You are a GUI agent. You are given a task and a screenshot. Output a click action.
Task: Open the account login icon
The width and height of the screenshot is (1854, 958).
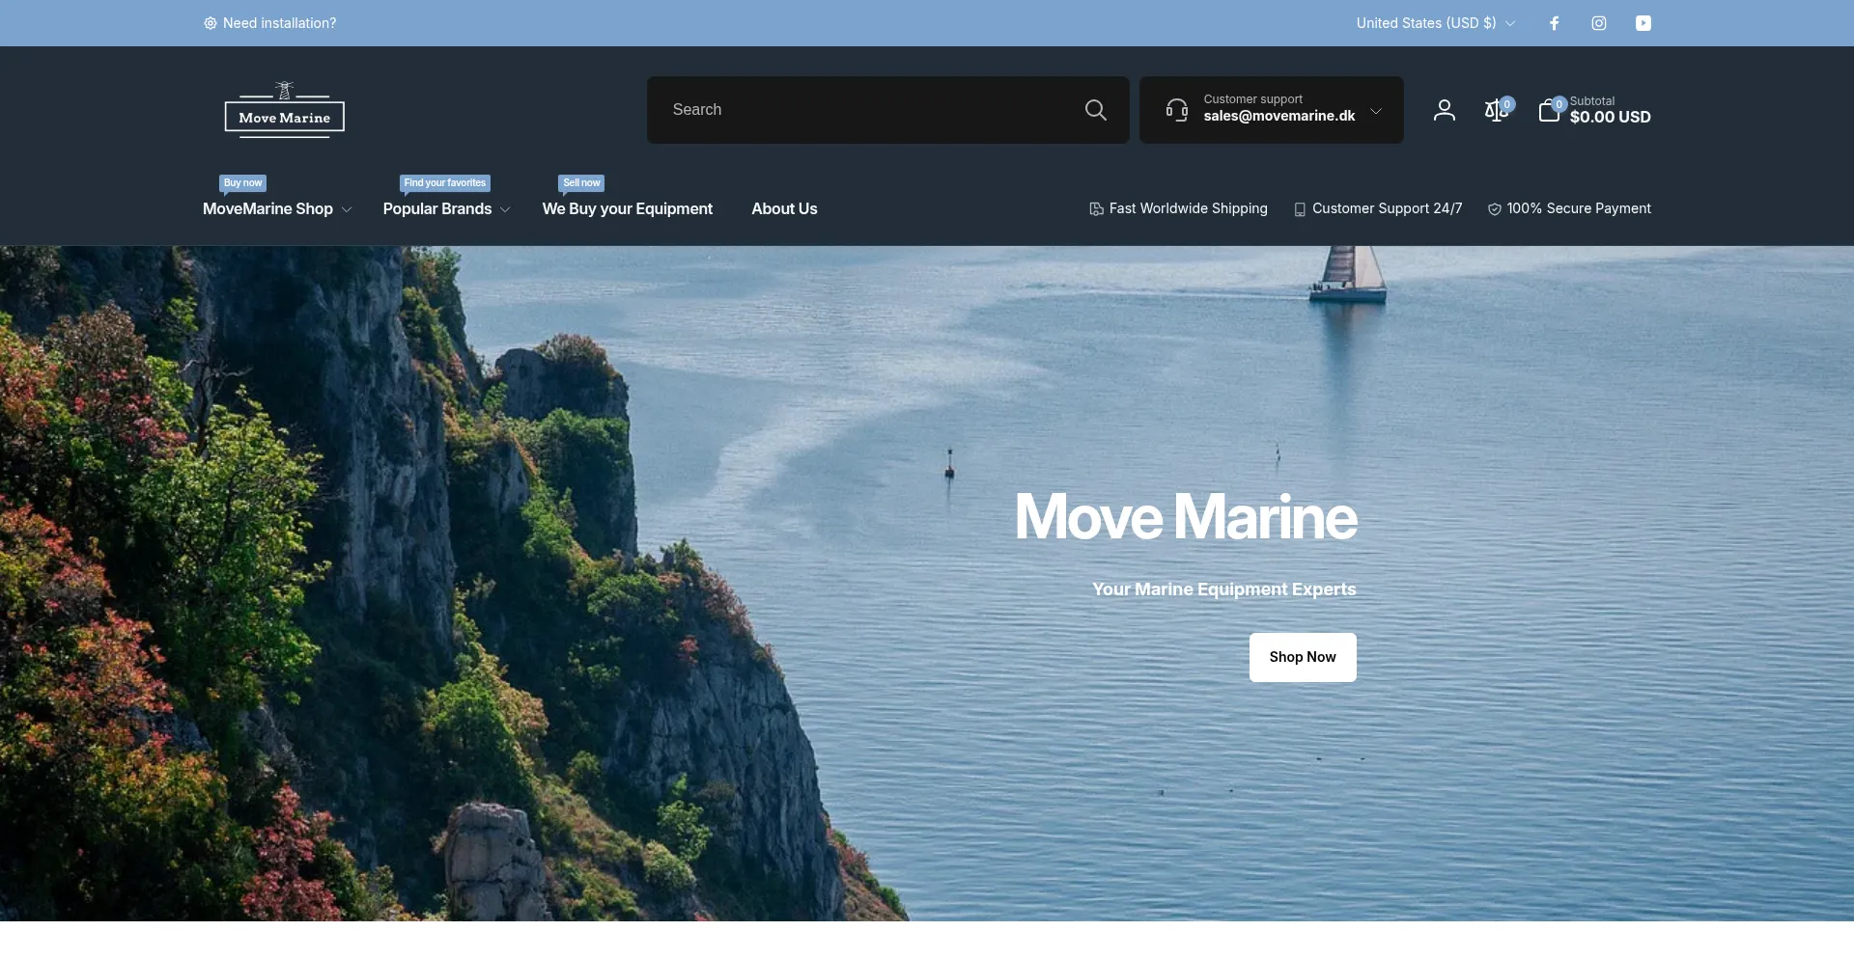point(1443,110)
